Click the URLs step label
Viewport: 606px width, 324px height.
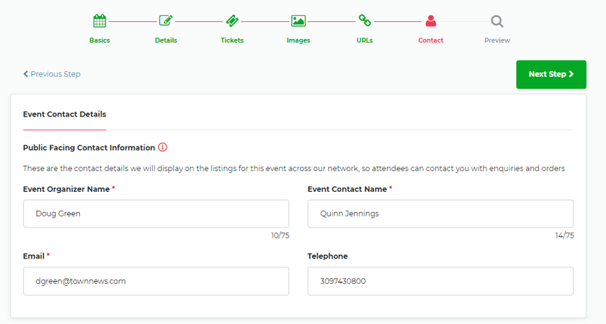364,40
